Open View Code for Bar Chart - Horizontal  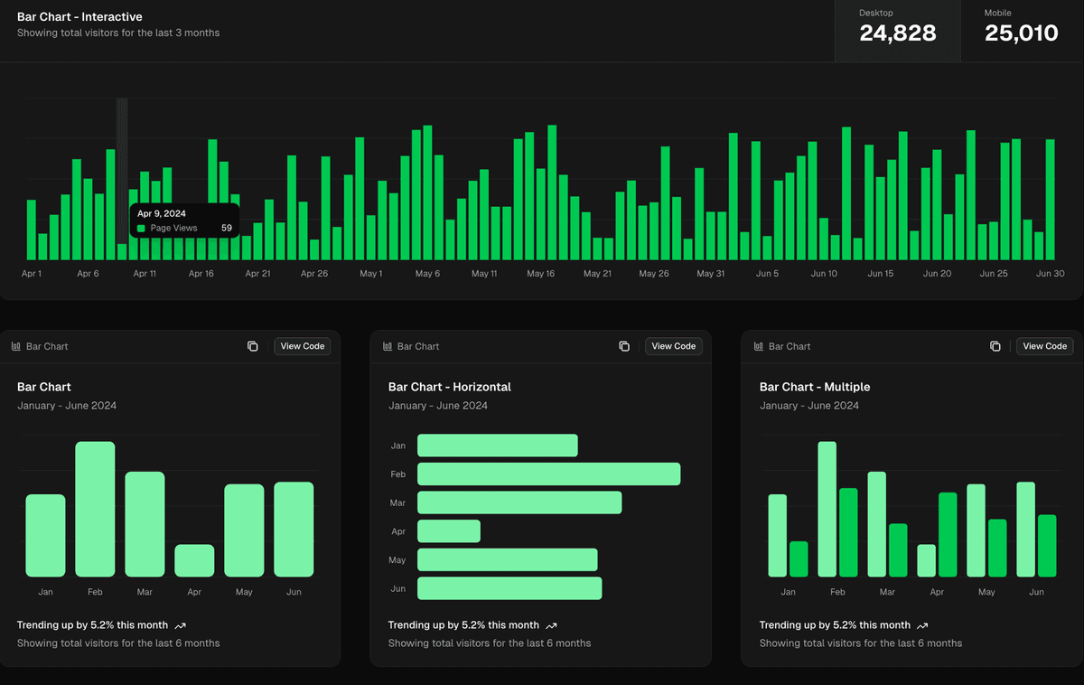tap(673, 345)
